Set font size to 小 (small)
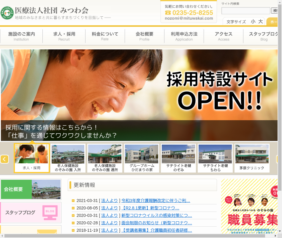 tap(253, 21)
